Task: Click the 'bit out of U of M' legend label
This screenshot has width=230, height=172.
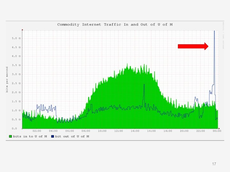Action: pyautogui.click(x=72, y=136)
